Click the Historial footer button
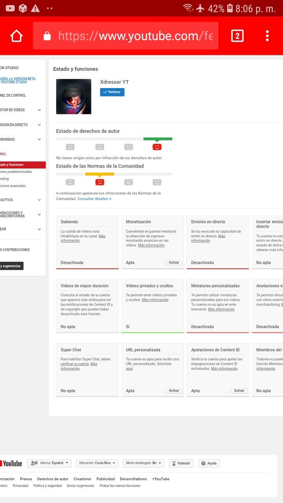Image resolution: width=283 pixels, height=503 pixels. tap(181, 463)
